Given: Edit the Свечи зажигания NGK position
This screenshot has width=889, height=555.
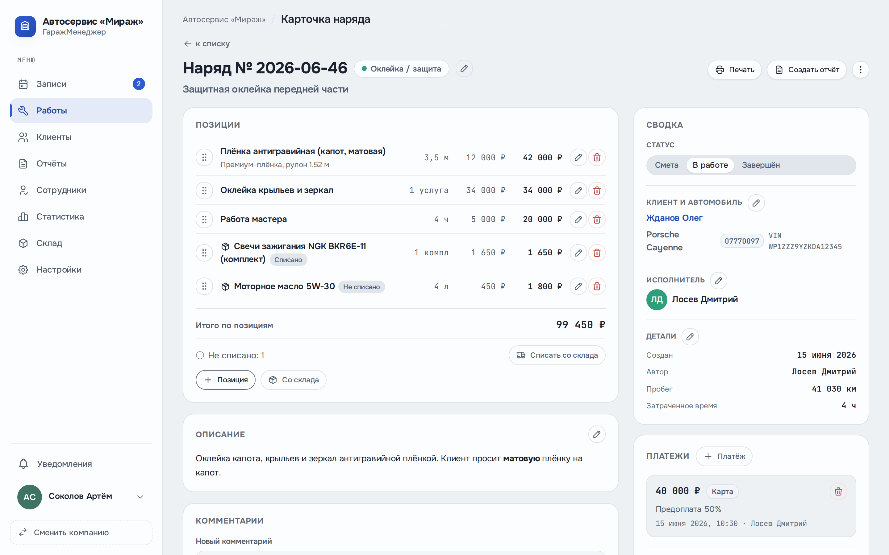Looking at the screenshot, I should point(578,253).
